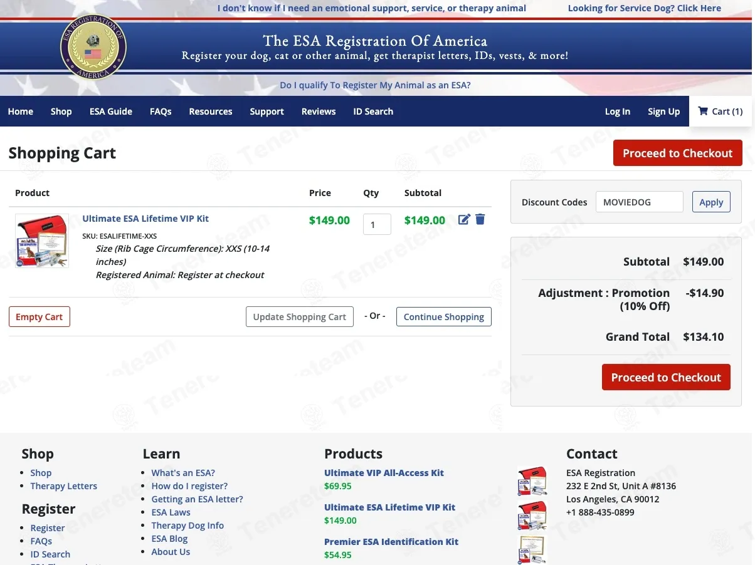Click footer About Us link
This screenshot has width=755, height=565.
(171, 552)
